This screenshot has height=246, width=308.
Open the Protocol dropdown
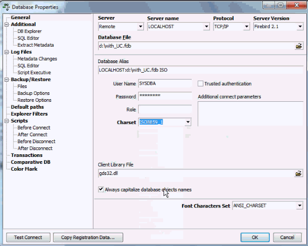[x=246, y=27]
